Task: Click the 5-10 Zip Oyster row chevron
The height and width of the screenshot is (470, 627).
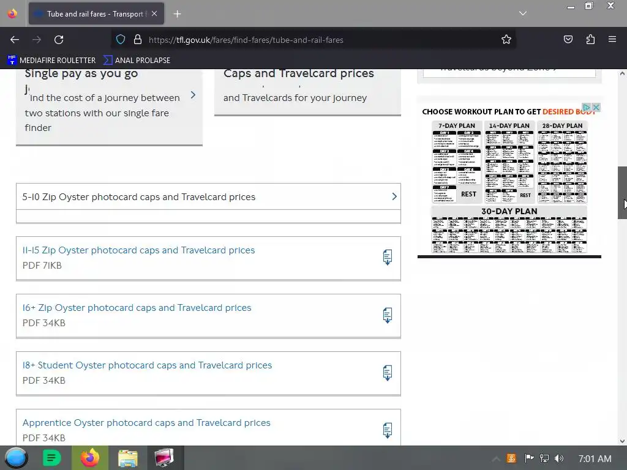Action: tap(394, 196)
